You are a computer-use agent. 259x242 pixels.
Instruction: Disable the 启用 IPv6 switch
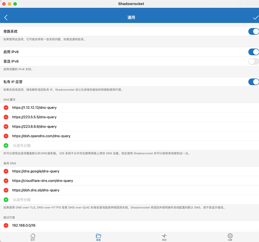pyautogui.click(x=253, y=52)
